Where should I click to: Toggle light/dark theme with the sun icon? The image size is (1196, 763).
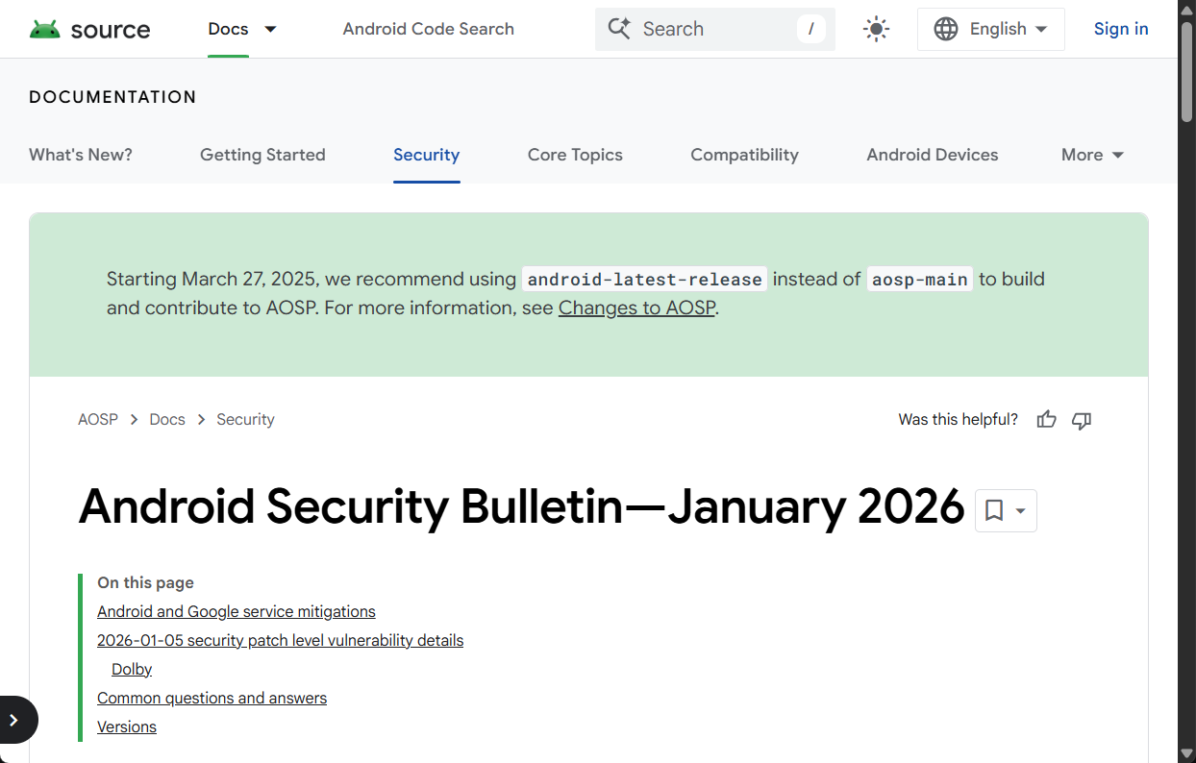click(876, 29)
